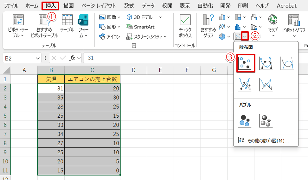
Task: Open the ファイル tab
Action: click(11, 6)
